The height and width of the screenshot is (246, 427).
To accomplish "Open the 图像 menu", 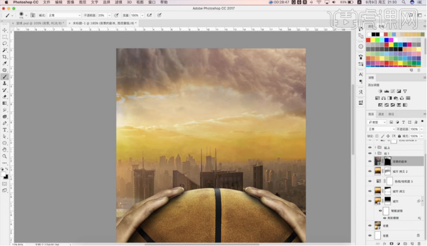I will pyautogui.click(x=70, y=2).
